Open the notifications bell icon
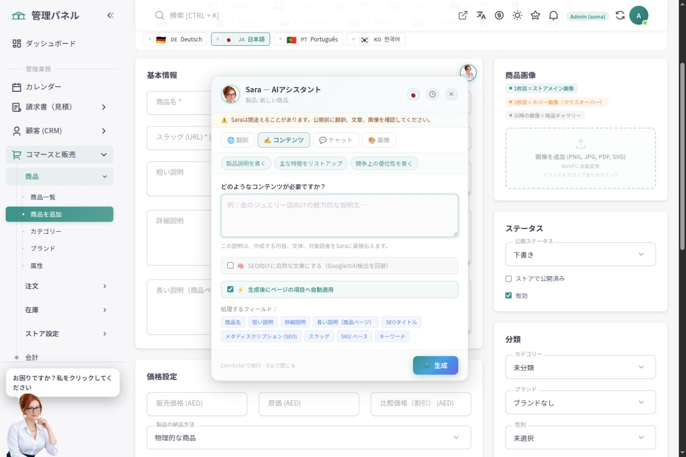Viewport: 686px width, 457px height. 554,15
